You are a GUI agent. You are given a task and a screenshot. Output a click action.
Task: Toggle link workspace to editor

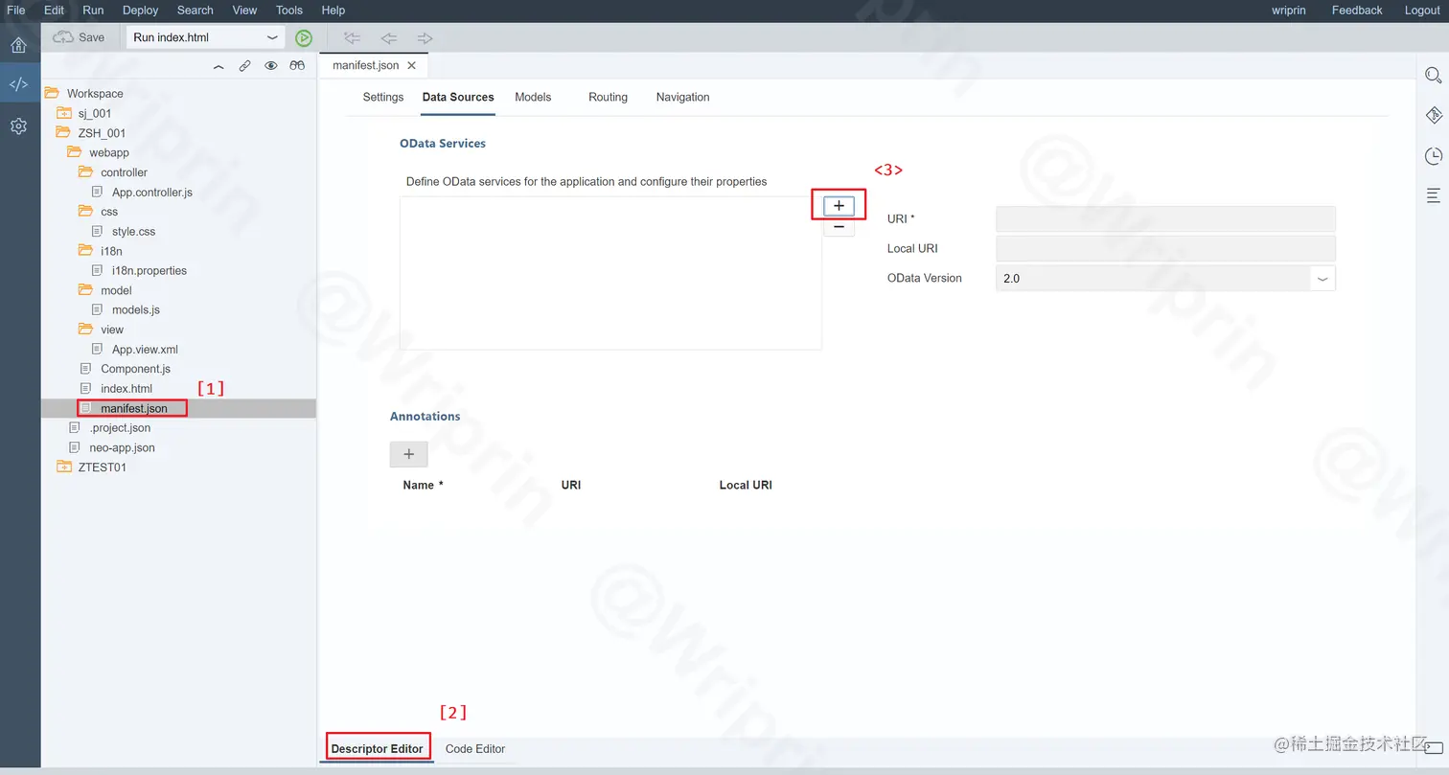pyautogui.click(x=245, y=66)
